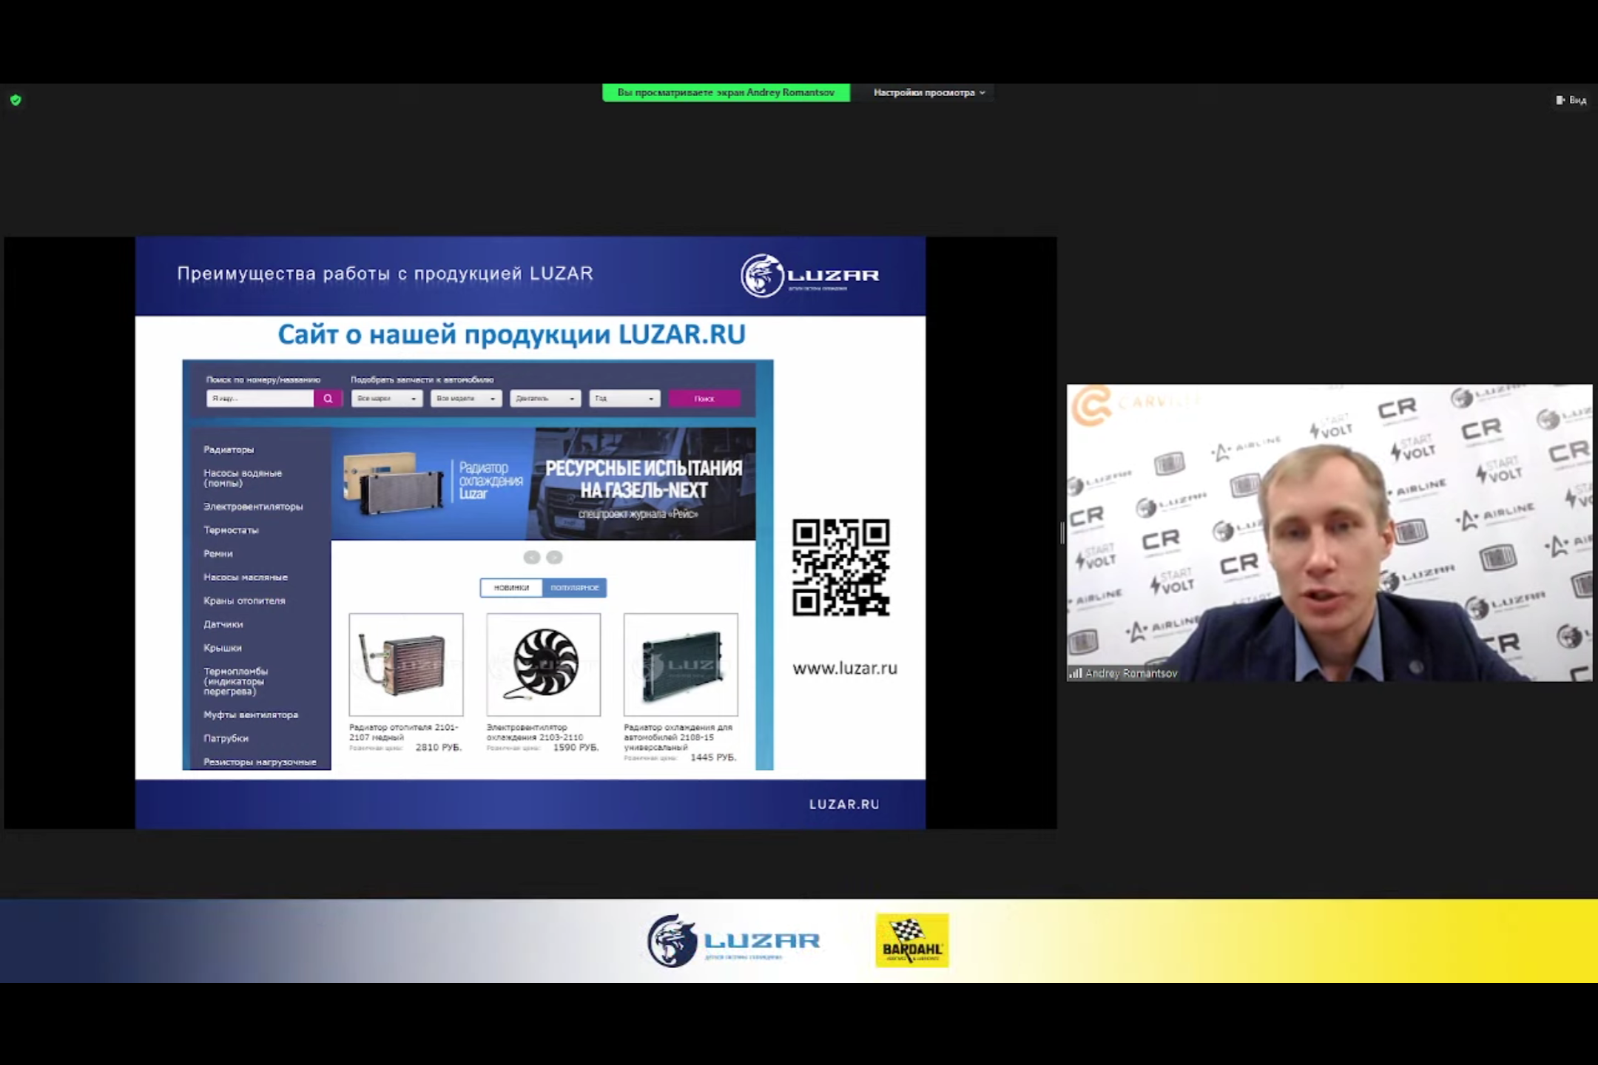Click the green encryption shield icon

pyautogui.click(x=16, y=100)
